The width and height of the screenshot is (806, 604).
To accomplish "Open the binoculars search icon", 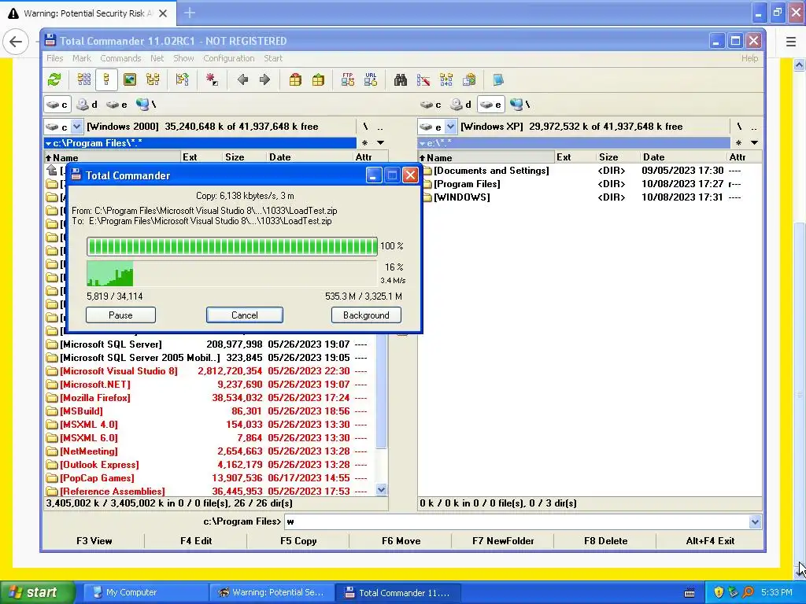I will pos(401,79).
